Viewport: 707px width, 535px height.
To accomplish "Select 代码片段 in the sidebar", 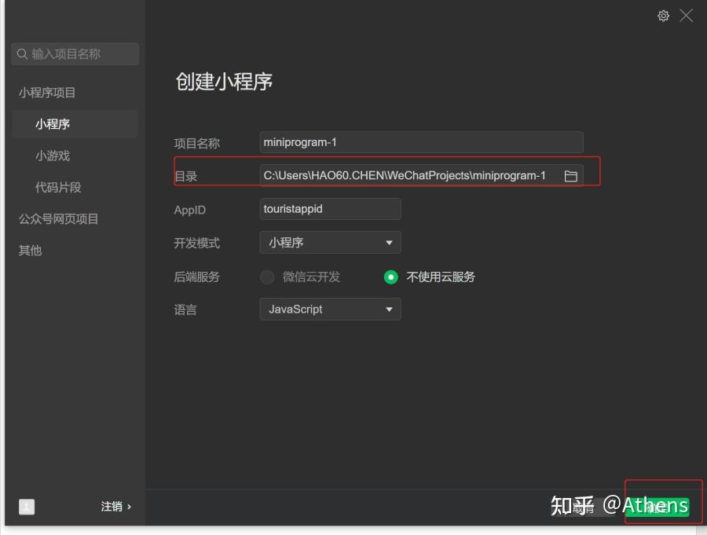I will click(x=58, y=187).
